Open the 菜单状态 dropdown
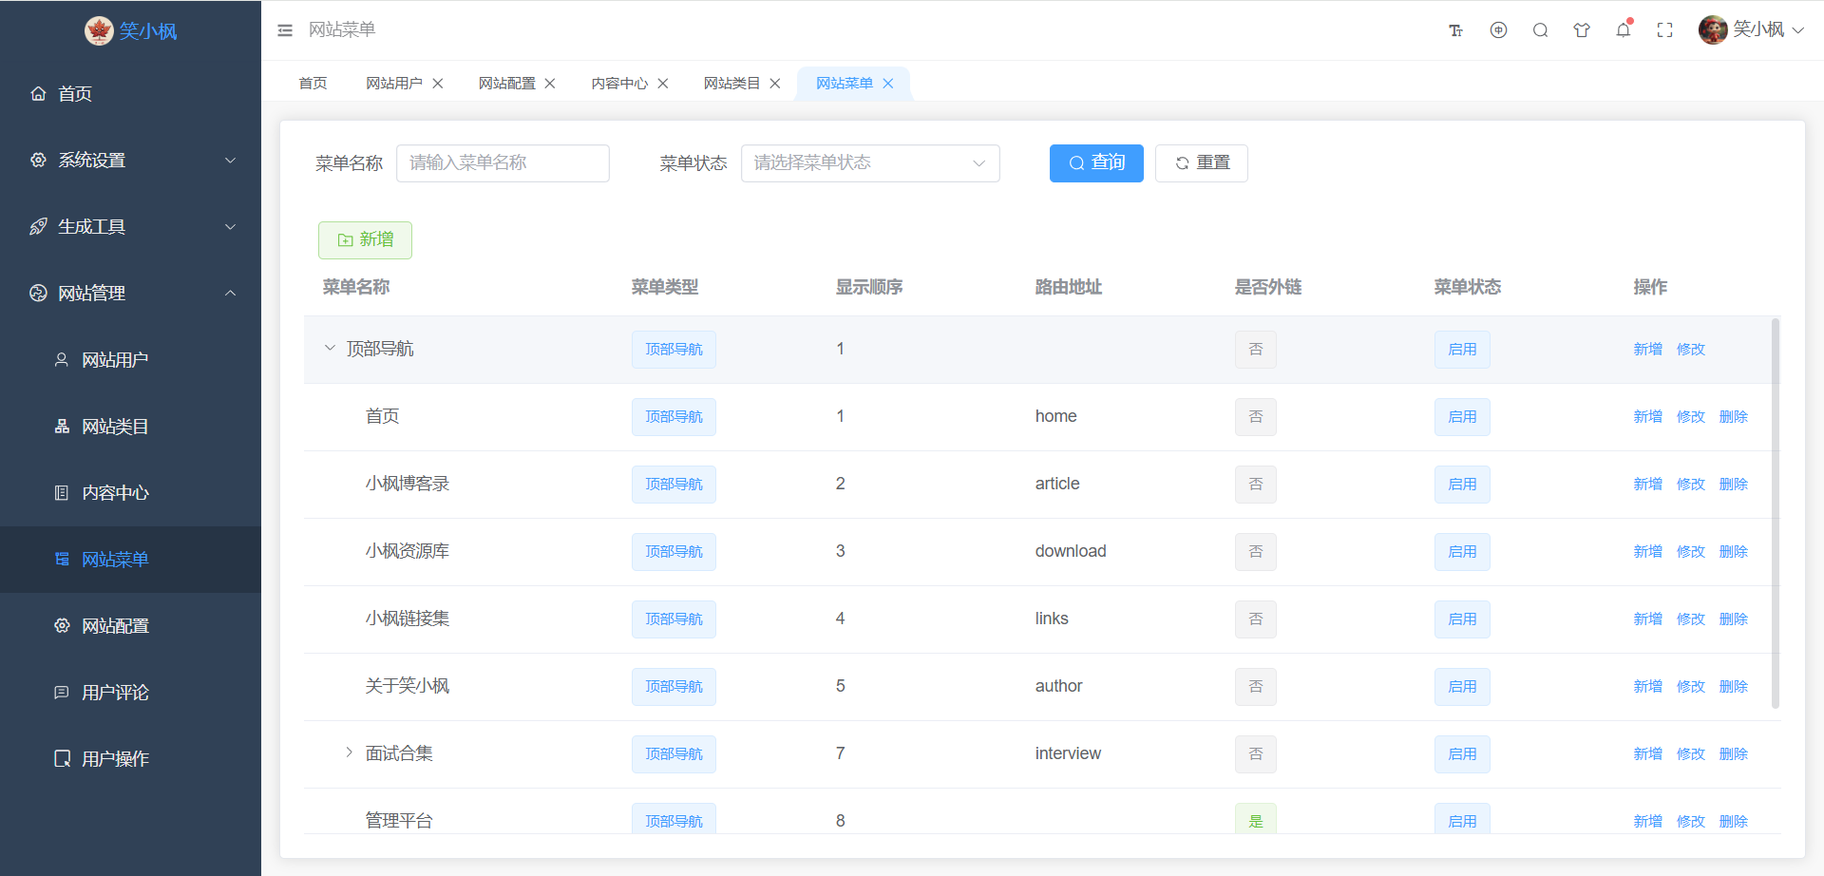 [x=870, y=163]
